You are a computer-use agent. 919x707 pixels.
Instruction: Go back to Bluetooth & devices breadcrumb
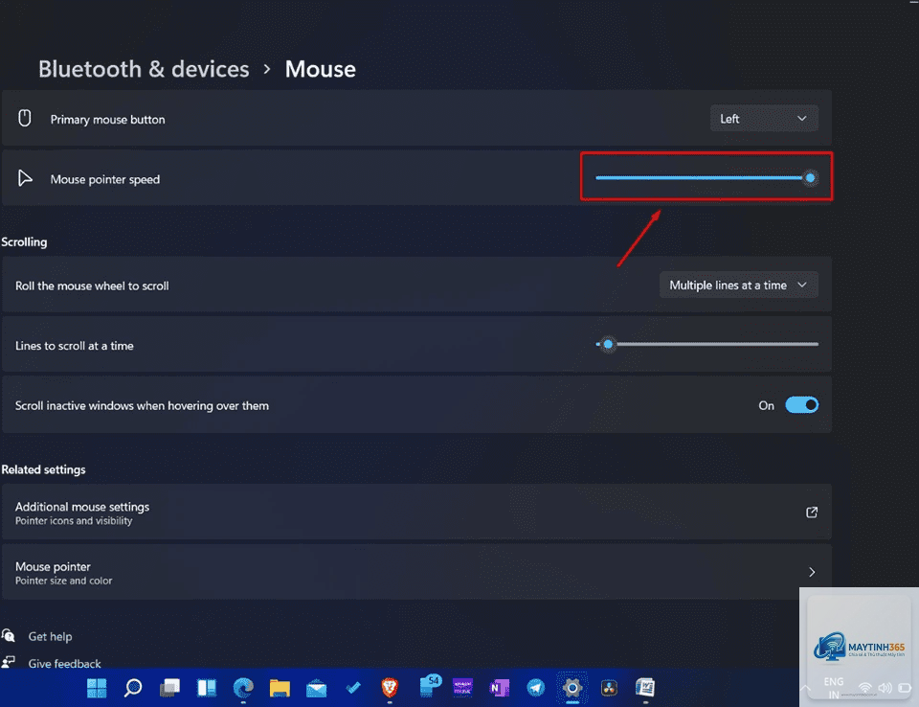pyautogui.click(x=144, y=69)
